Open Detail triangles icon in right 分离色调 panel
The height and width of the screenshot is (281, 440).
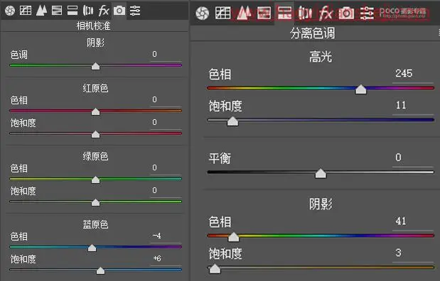244,13
